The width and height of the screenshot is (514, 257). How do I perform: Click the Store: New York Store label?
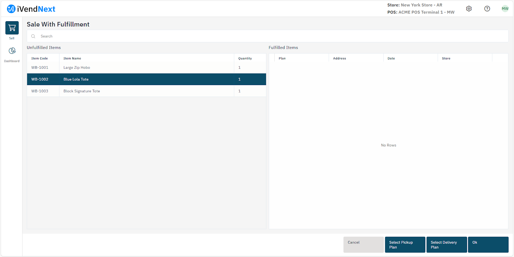(x=415, y=5)
